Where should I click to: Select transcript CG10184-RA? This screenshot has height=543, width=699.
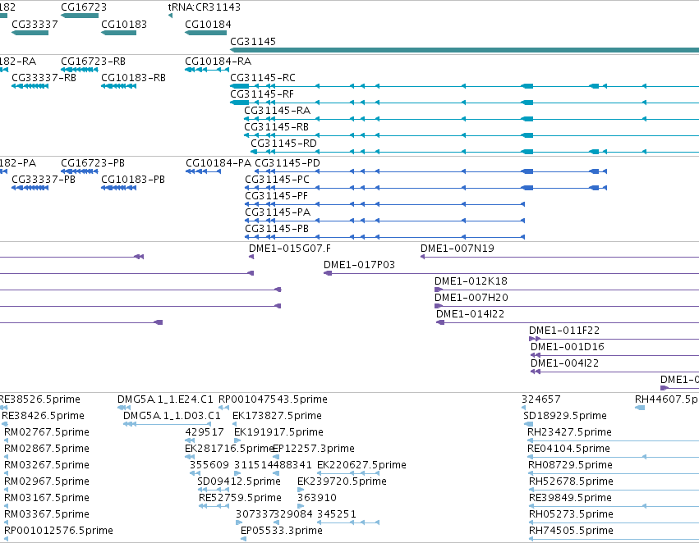[218, 61]
